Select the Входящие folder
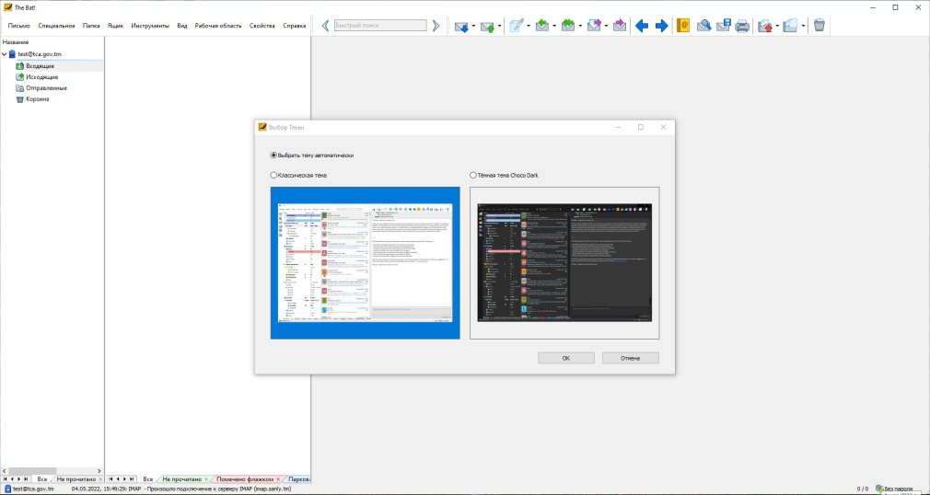The image size is (930, 495). tap(40, 66)
